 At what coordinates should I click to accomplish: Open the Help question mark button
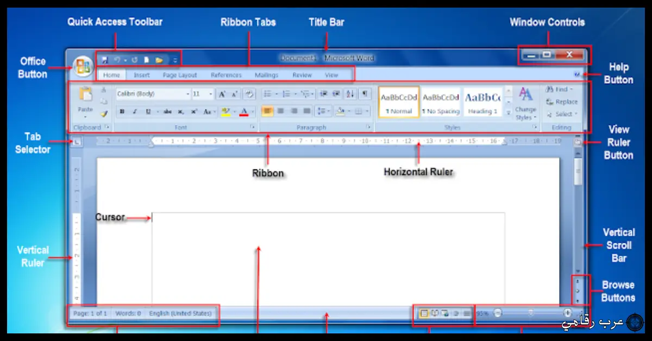click(577, 74)
